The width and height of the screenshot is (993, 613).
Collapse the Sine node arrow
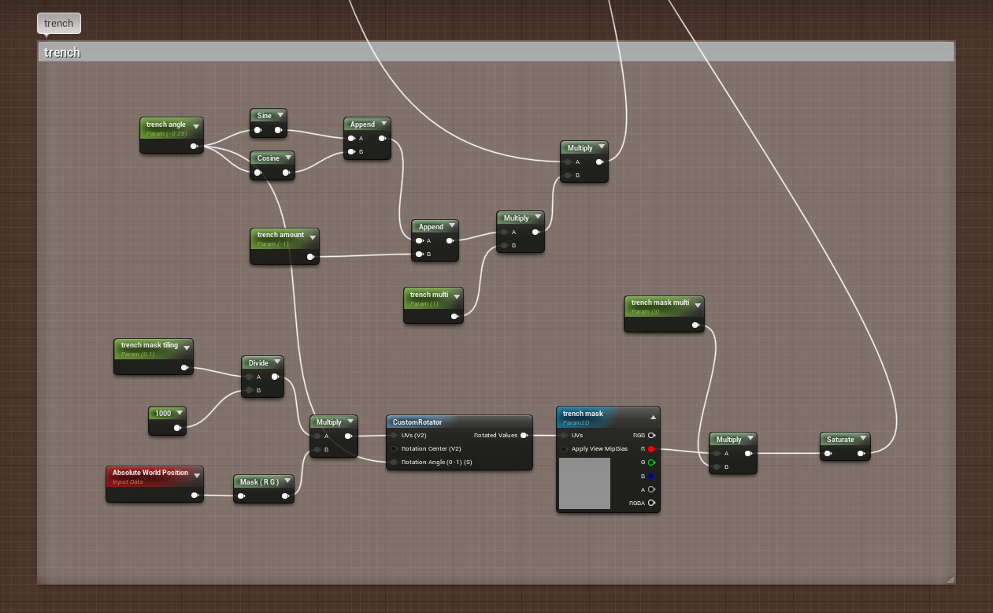point(280,116)
